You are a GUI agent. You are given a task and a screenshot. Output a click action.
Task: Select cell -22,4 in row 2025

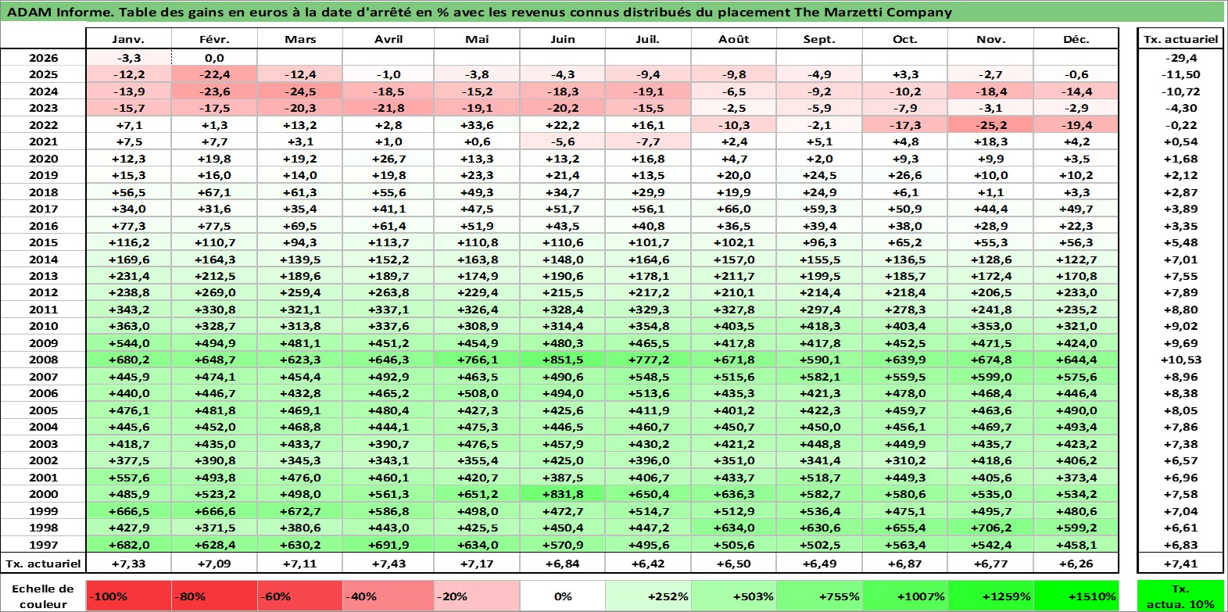coord(214,74)
